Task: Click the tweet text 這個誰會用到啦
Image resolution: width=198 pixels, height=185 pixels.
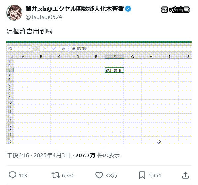Action: [29, 31]
